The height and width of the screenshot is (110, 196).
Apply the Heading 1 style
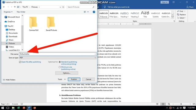[124, 14]
